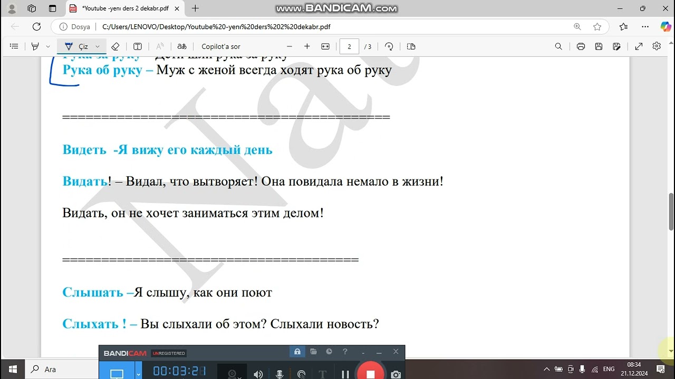
Task: Click the battery icon in the system tray
Action: pos(558,370)
